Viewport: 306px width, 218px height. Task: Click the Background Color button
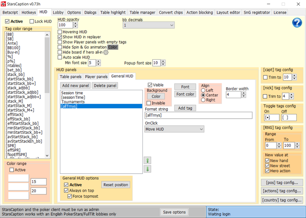pyautogui.click(x=156, y=96)
